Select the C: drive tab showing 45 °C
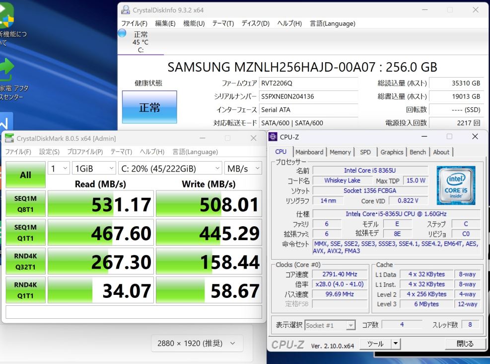This screenshot has width=490, height=364. pyautogui.click(x=140, y=42)
